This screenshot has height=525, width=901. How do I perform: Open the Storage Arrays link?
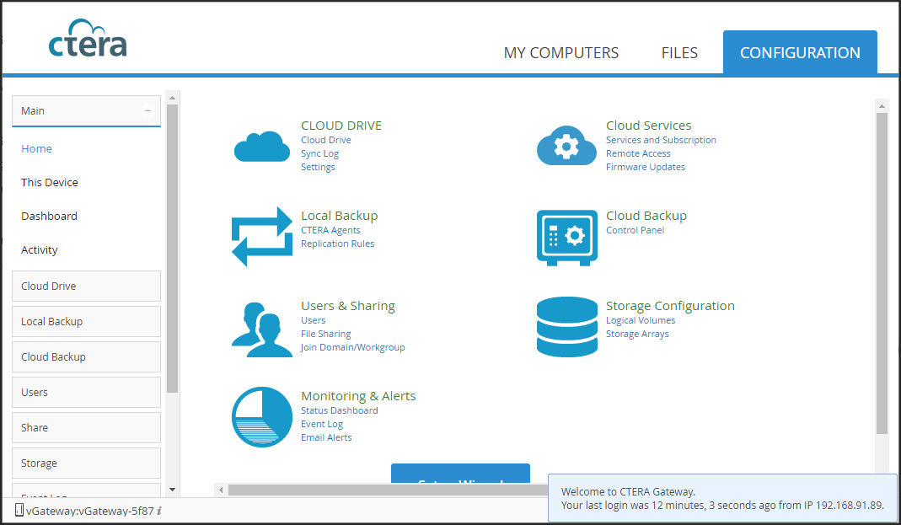pos(637,335)
